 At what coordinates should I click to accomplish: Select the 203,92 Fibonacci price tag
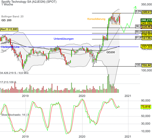(x=147, y=32)
